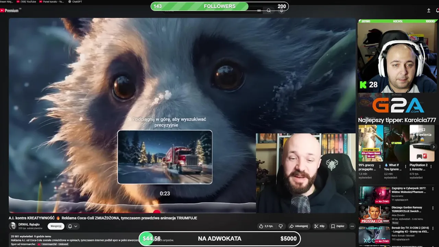
Task: Click the voice search microphone icon
Action: (x=282, y=11)
